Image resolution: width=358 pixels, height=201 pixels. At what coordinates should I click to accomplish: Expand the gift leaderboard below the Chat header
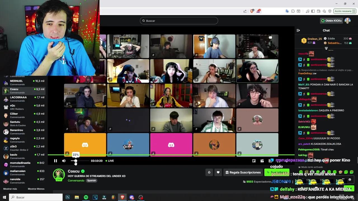326,48
